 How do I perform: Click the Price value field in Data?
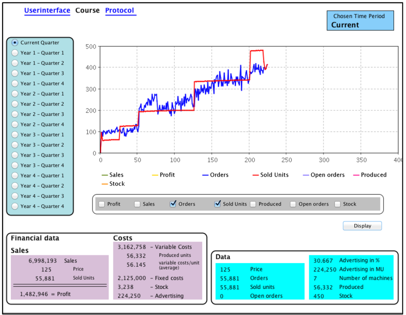tap(225, 269)
